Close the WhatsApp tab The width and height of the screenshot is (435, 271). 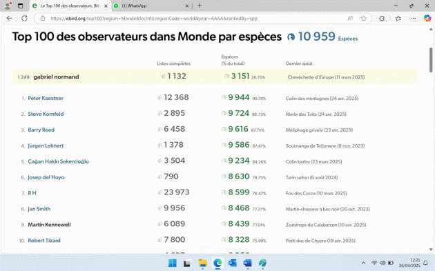(187, 6)
